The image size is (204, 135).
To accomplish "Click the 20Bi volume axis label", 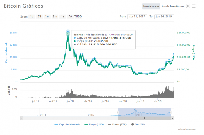I will tap(15, 89).
